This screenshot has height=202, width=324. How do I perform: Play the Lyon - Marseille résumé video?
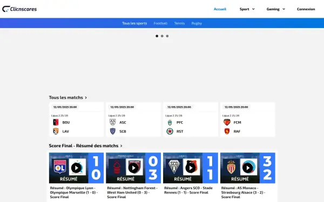(76, 168)
